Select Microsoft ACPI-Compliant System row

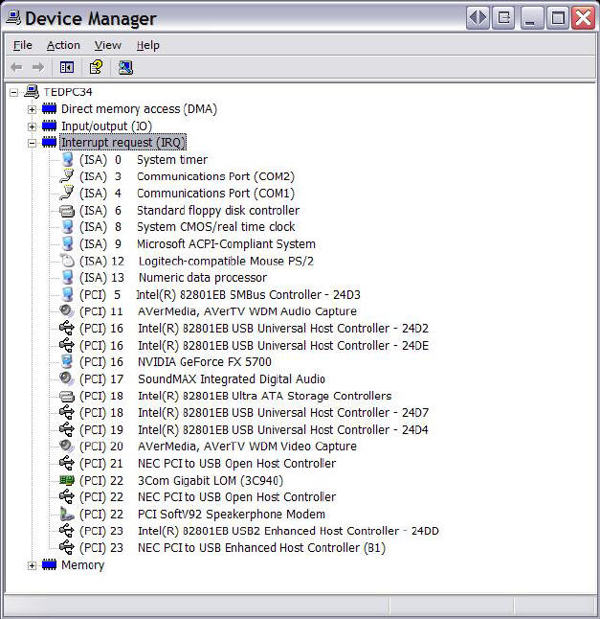pyautogui.click(x=197, y=244)
